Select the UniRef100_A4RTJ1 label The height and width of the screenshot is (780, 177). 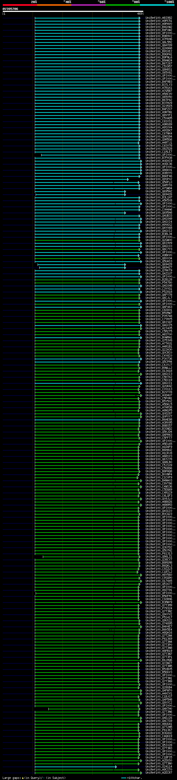(x=159, y=142)
